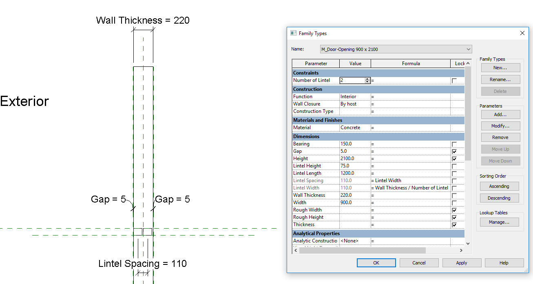Uncheck the Gap parameter lock checkbox
This screenshot has height=284, width=533.
(454, 152)
